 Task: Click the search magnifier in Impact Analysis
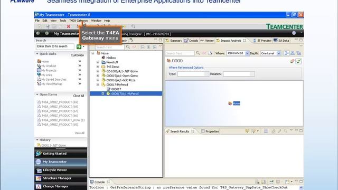(198, 53)
